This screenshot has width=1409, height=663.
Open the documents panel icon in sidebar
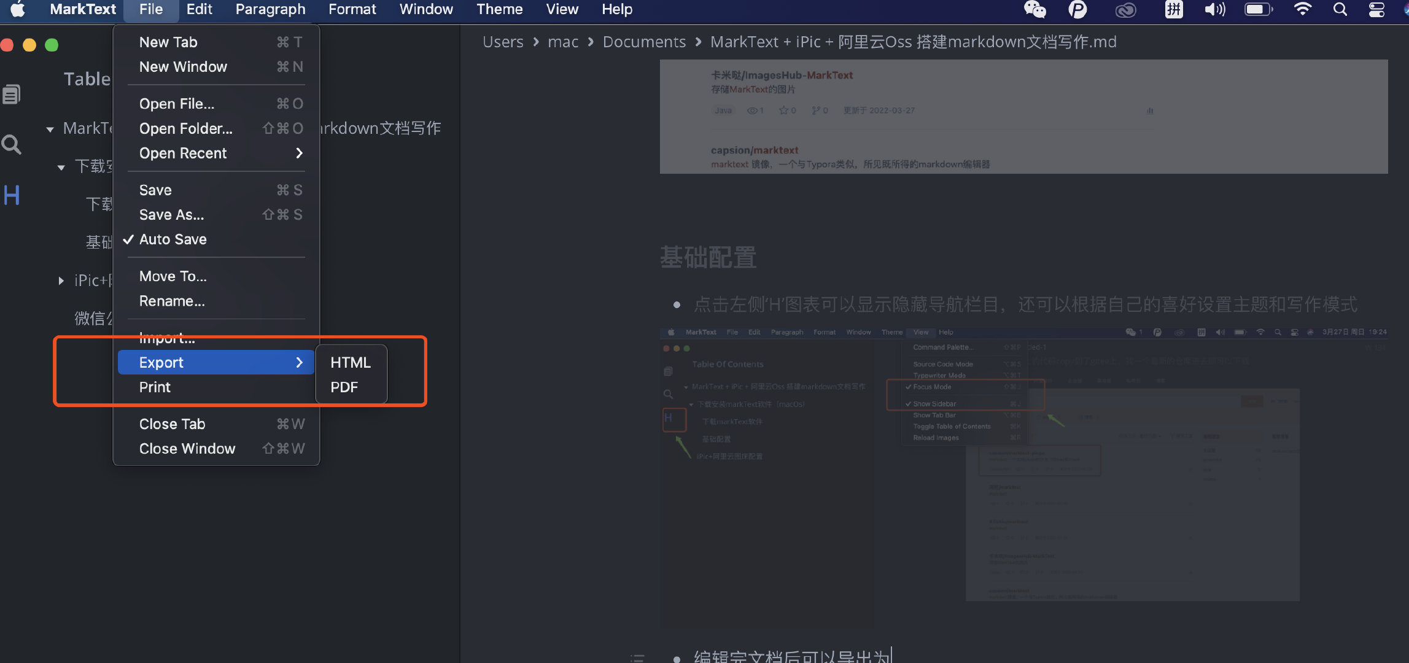pos(12,93)
